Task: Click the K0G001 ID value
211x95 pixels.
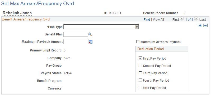Action: [x=115, y=13]
